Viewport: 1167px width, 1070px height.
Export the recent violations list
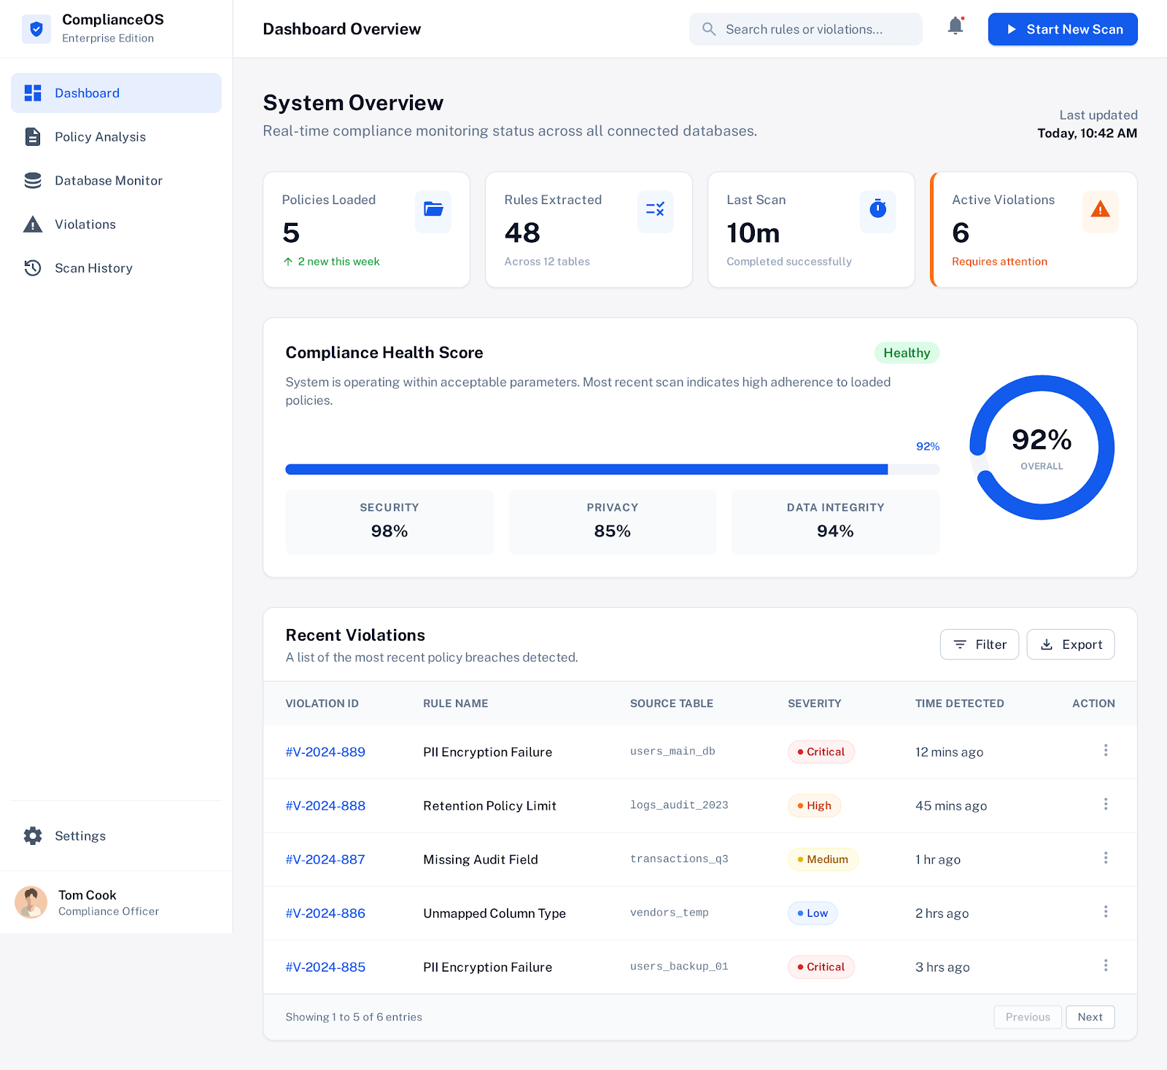[1070, 644]
